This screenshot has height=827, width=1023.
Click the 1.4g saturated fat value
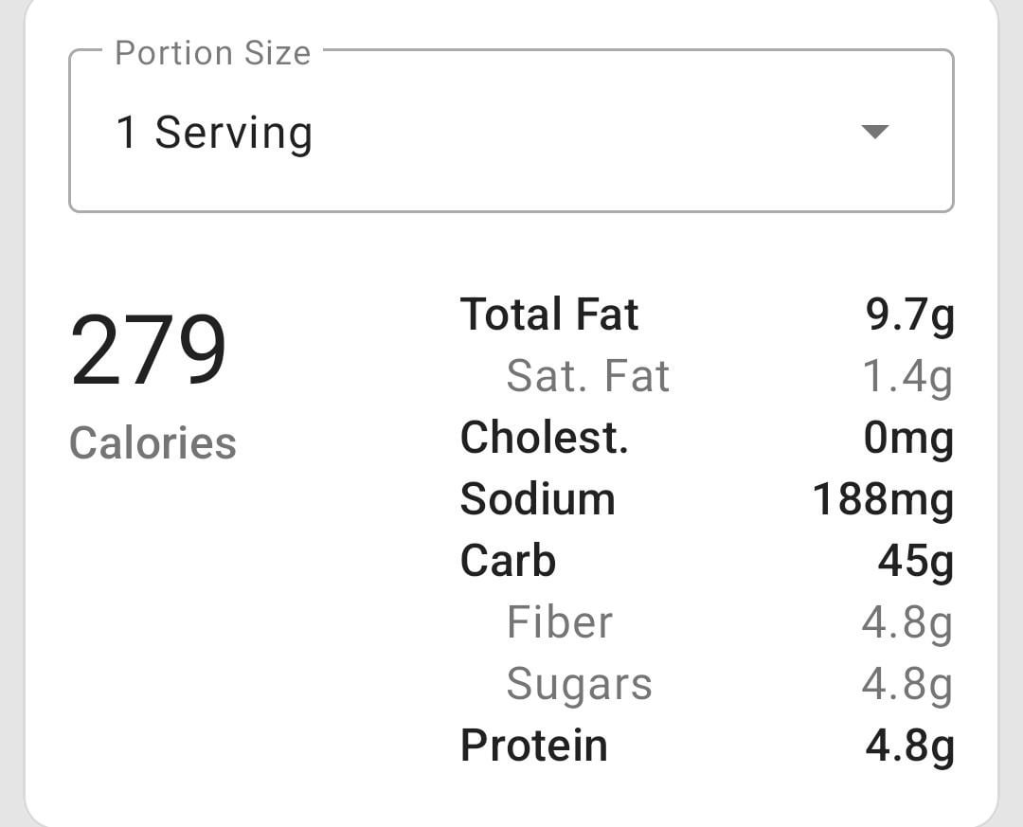[906, 377]
